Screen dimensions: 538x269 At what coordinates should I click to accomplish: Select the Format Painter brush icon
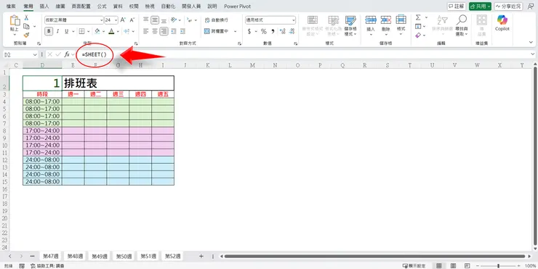26,35
